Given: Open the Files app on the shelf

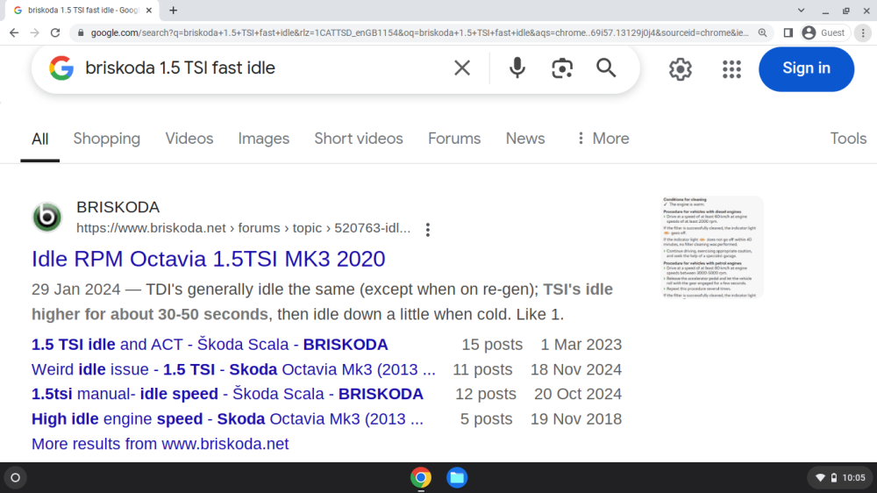Looking at the screenshot, I should tap(457, 478).
